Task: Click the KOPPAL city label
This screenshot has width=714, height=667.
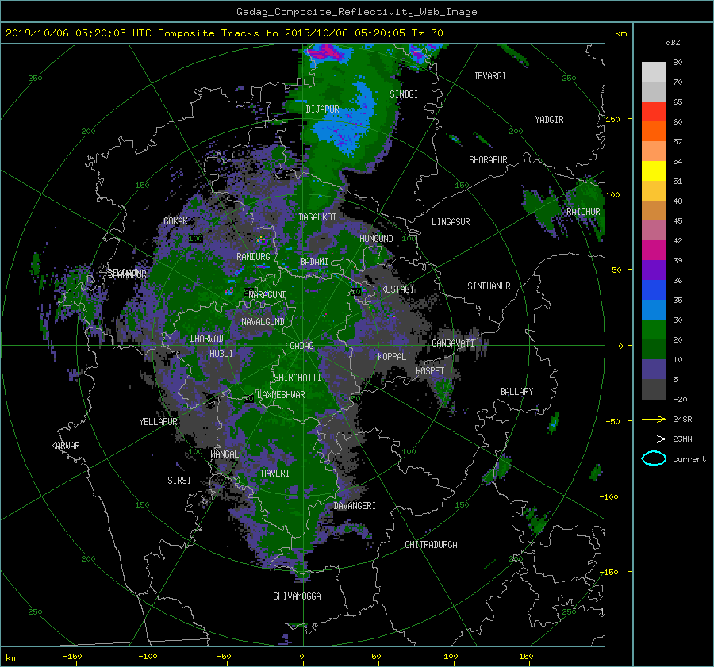Action: (x=392, y=356)
